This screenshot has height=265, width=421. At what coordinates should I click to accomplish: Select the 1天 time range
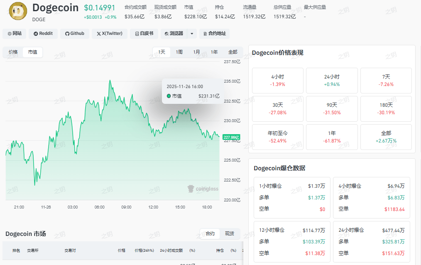pos(162,52)
